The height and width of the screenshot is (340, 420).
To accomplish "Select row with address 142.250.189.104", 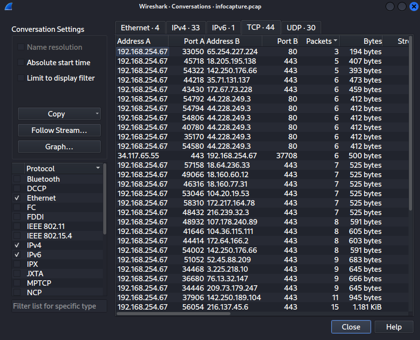I will click(262, 298).
